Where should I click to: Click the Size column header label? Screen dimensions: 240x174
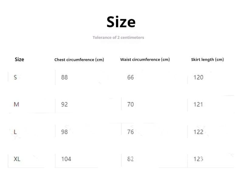click(x=19, y=59)
